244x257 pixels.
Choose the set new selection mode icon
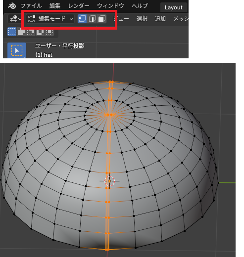click(x=12, y=32)
